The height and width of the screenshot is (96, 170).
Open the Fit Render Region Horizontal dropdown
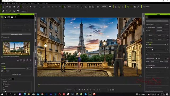coord(163,27)
